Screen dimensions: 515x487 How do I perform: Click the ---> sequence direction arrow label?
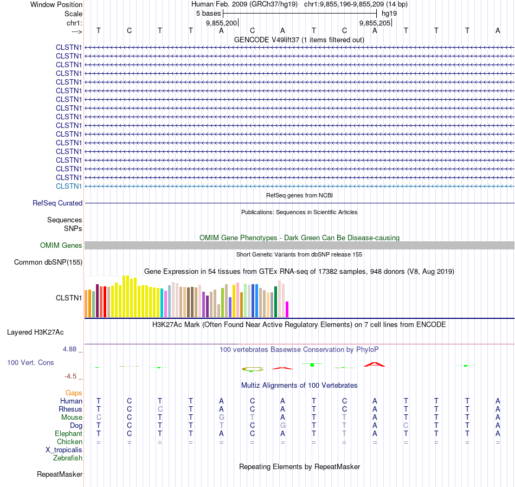(76, 31)
